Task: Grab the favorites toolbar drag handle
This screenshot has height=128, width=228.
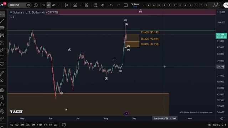Action: [x=209, y=5]
